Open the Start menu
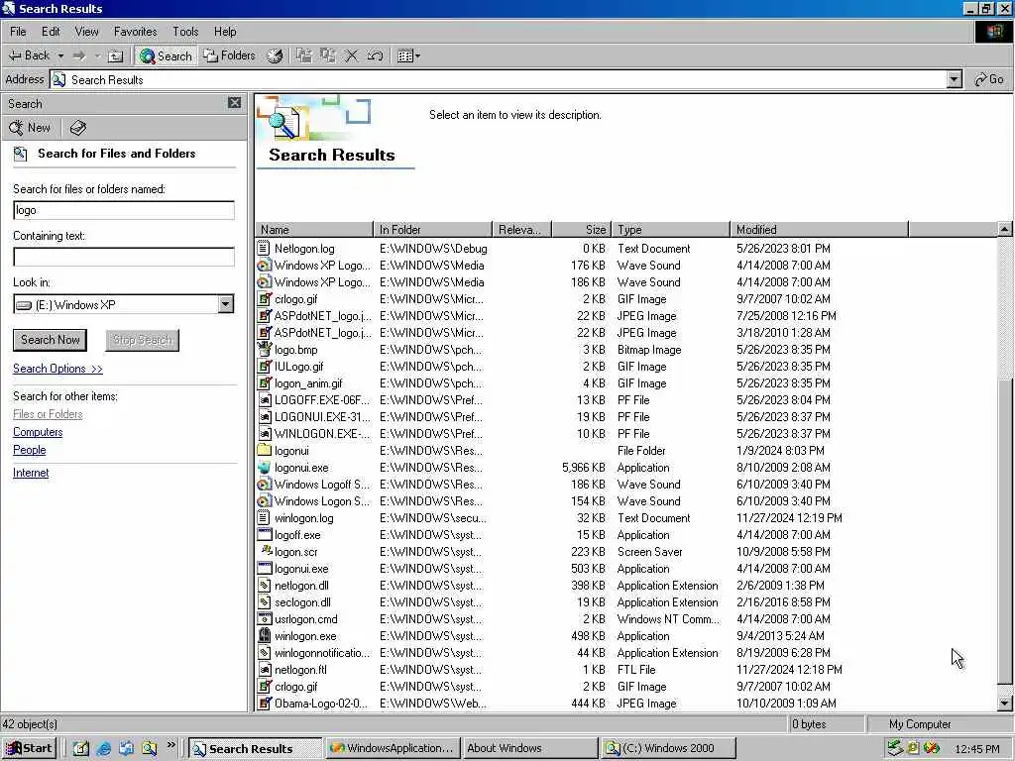The height and width of the screenshot is (761, 1015). 29,748
